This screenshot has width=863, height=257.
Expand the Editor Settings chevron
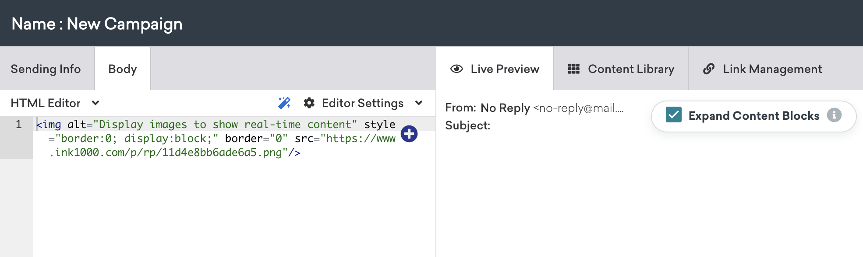pyautogui.click(x=419, y=103)
